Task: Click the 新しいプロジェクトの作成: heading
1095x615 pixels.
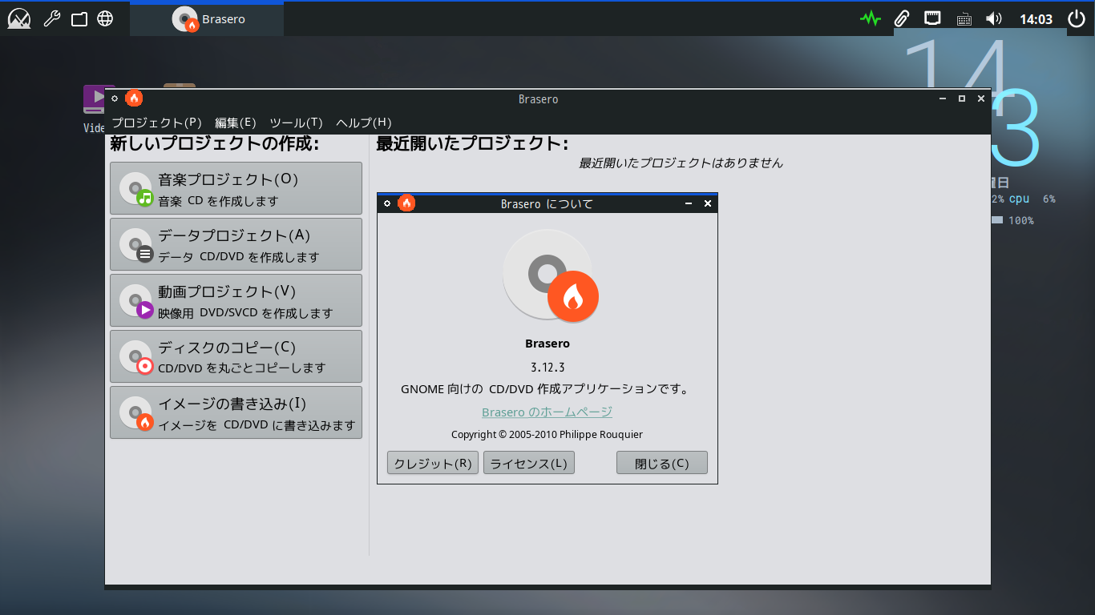Action: (214, 144)
